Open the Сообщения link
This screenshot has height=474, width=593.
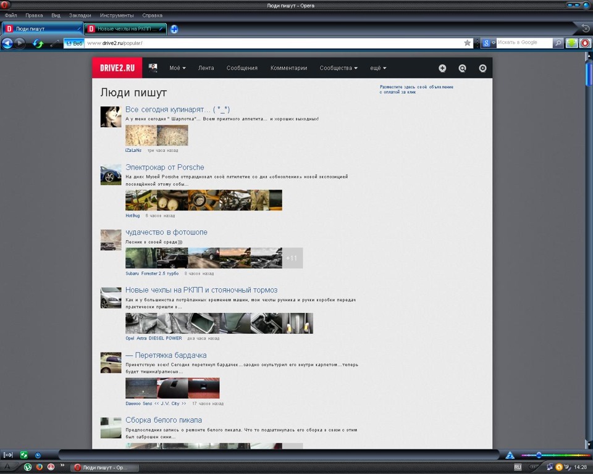coord(242,68)
